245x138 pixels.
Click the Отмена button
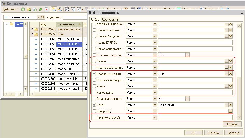coord(213,133)
